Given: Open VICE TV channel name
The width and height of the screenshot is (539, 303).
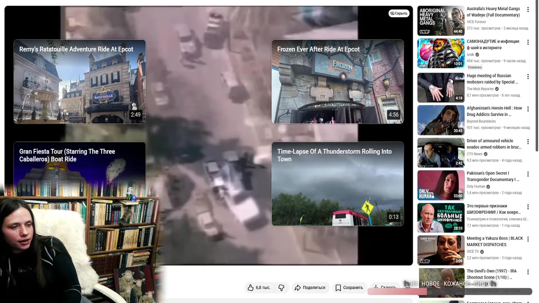Looking at the screenshot, I should coord(473,252).
